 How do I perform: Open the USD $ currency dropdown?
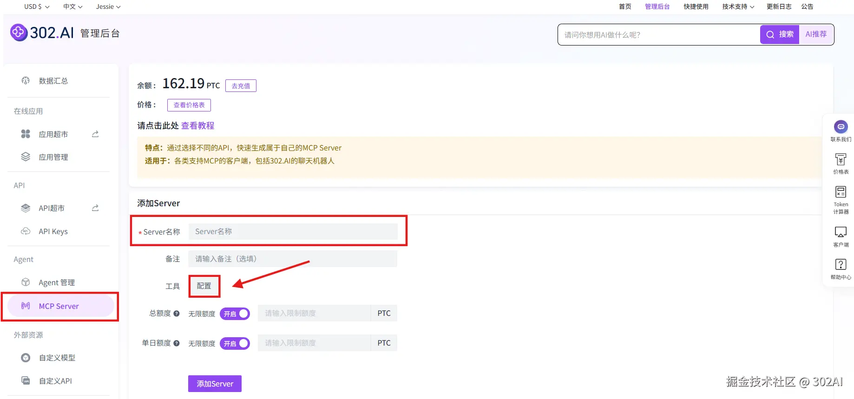point(37,7)
